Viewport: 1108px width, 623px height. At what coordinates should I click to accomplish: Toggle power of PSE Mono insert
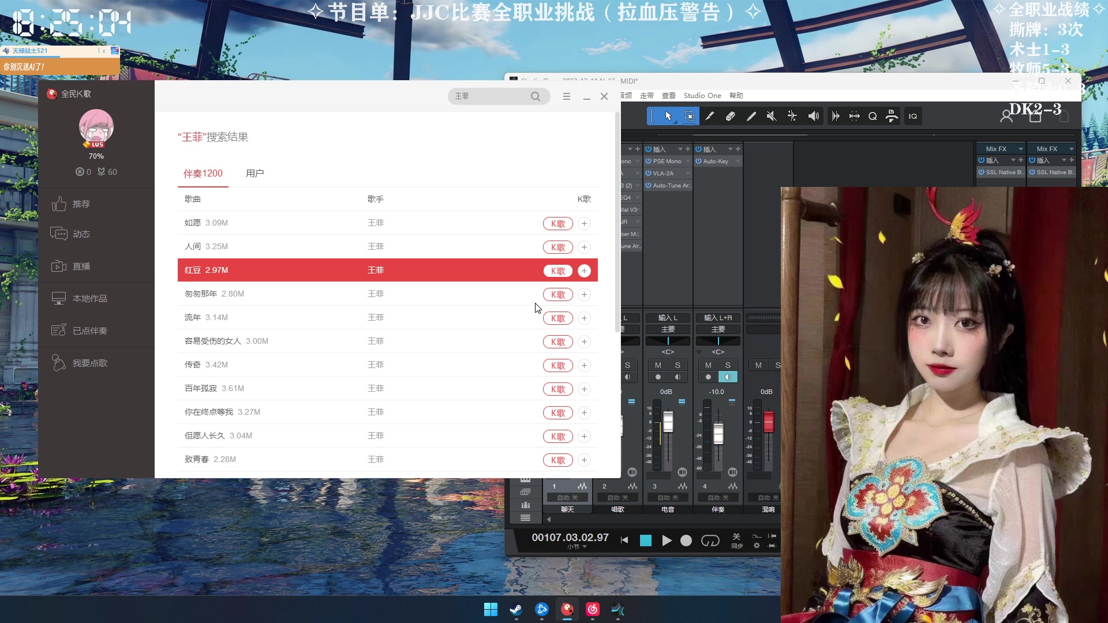[649, 162]
